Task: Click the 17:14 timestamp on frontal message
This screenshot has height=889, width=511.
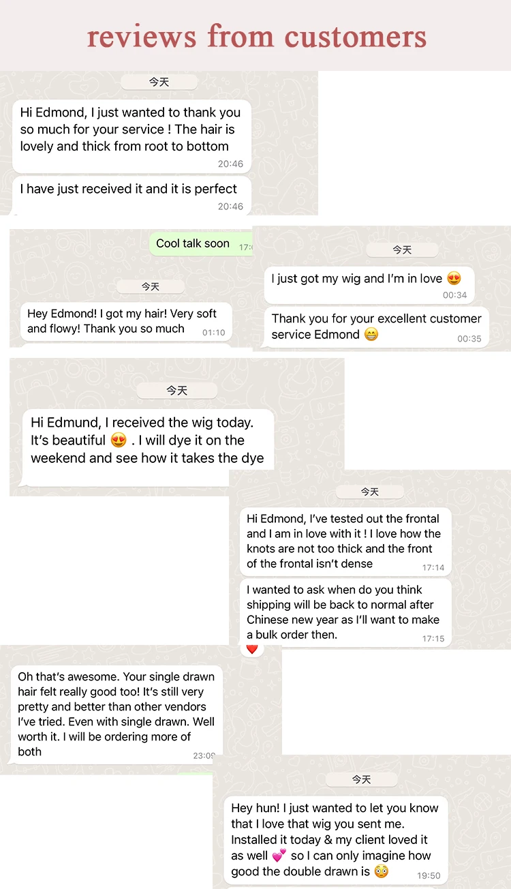Action: click(433, 567)
